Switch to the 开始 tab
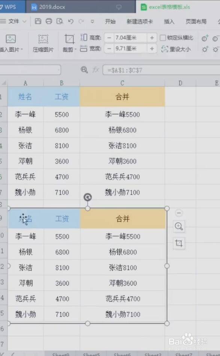This screenshot has width=220, height=356. point(110,21)
